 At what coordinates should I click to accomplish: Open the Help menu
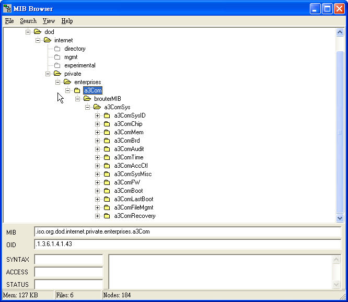[67, 21]
